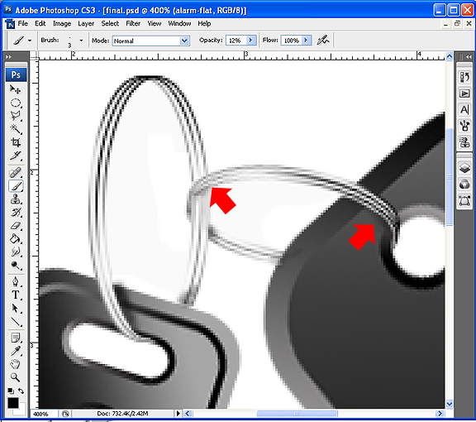Click the Flow value field
This screenshot has width=476, height=422.
click(292, 41)
